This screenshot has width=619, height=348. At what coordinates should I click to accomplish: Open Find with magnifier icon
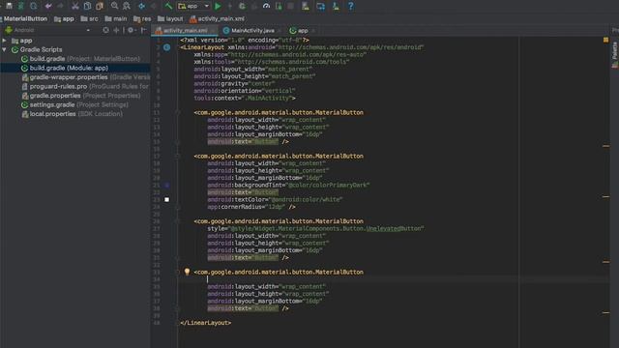coord(114,6)
